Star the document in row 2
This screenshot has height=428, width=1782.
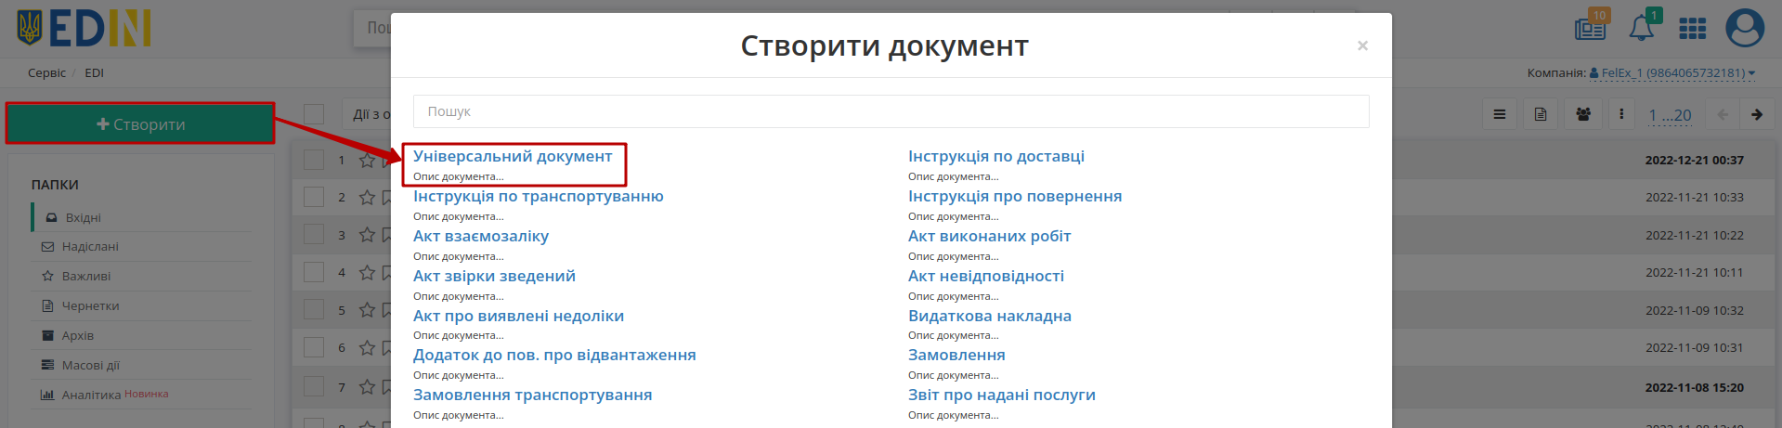367,197
